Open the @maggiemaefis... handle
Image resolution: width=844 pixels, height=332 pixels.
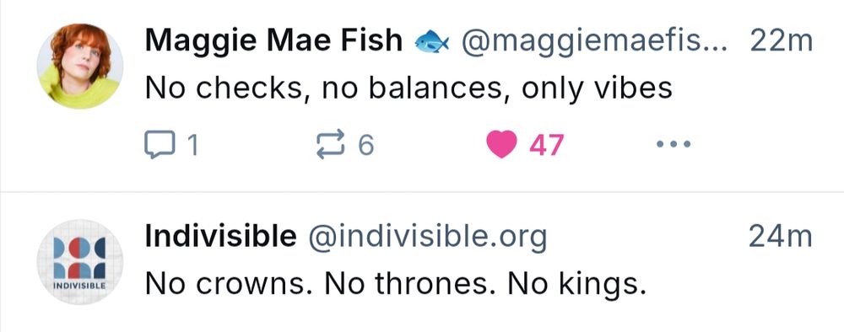coord(593,42)
